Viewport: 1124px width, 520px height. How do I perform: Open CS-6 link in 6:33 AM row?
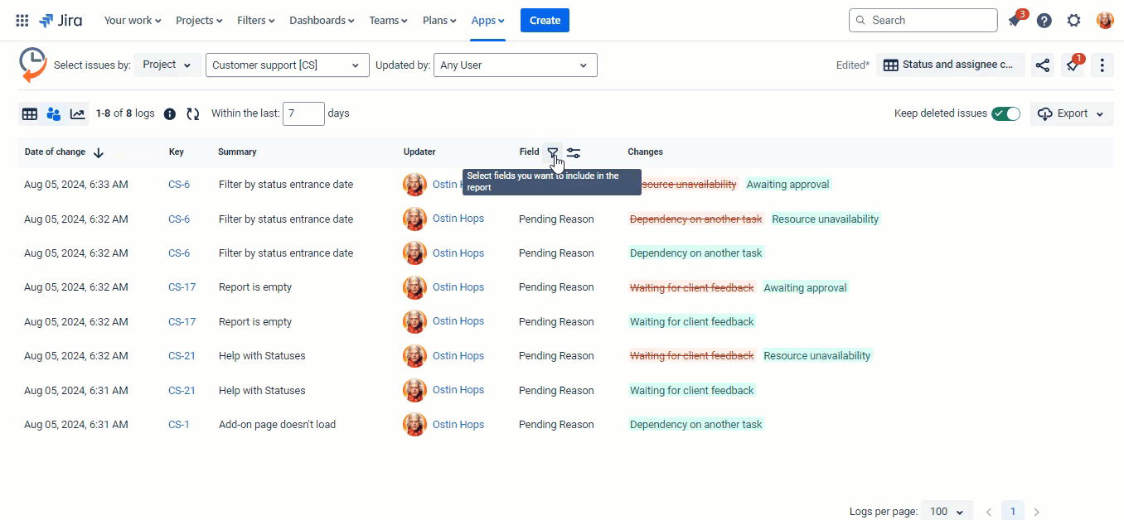(179, 185)
